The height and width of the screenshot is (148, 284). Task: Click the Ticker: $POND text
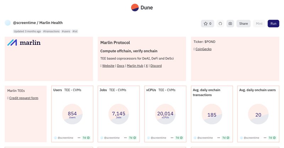[204, 42]
